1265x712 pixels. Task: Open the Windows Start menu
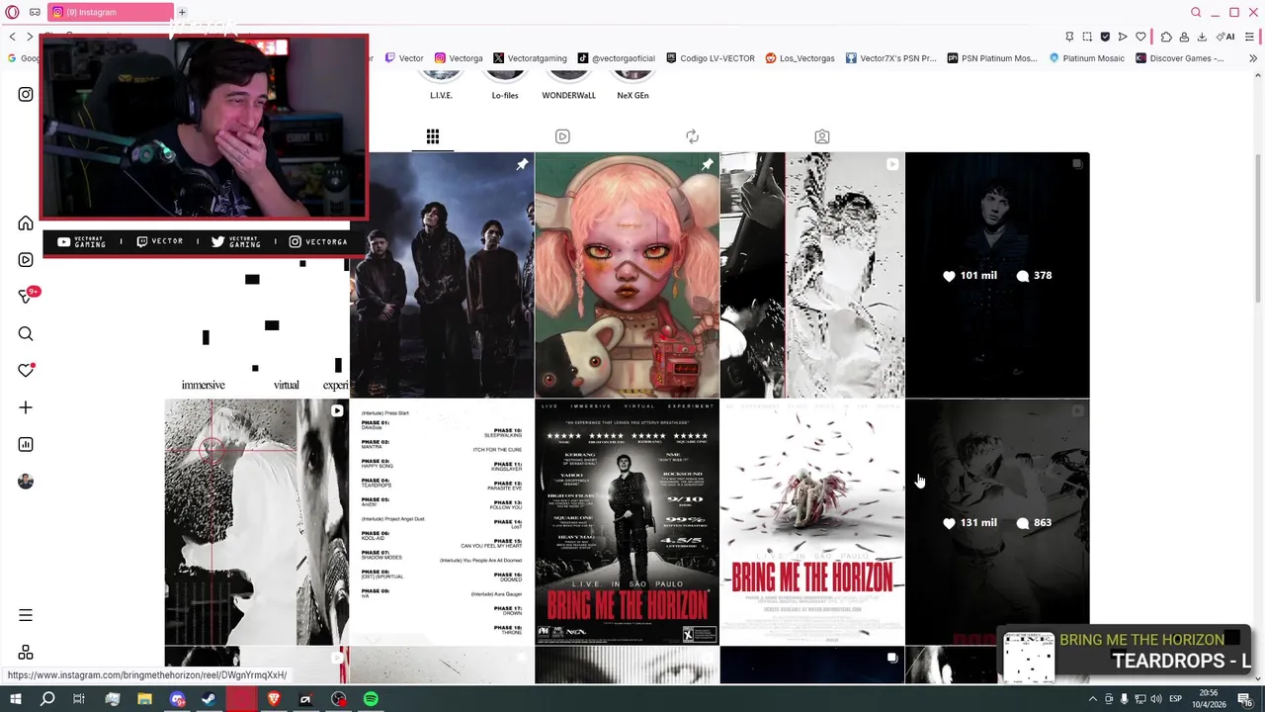15,699
